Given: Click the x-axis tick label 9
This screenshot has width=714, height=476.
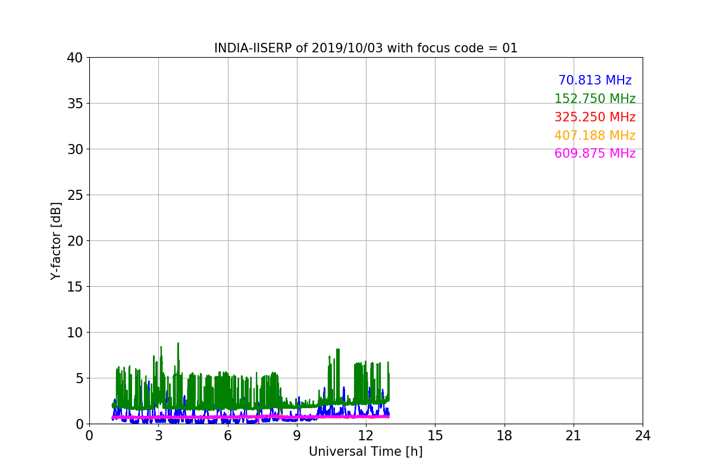Looking at the screenshot, I should tap(297, 436).
